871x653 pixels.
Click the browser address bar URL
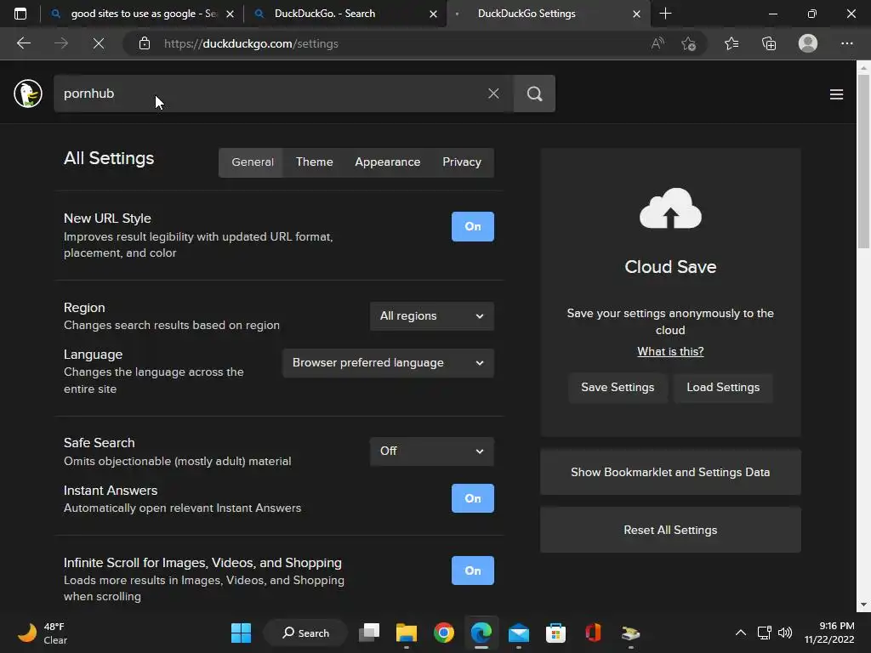coord(251,43)
